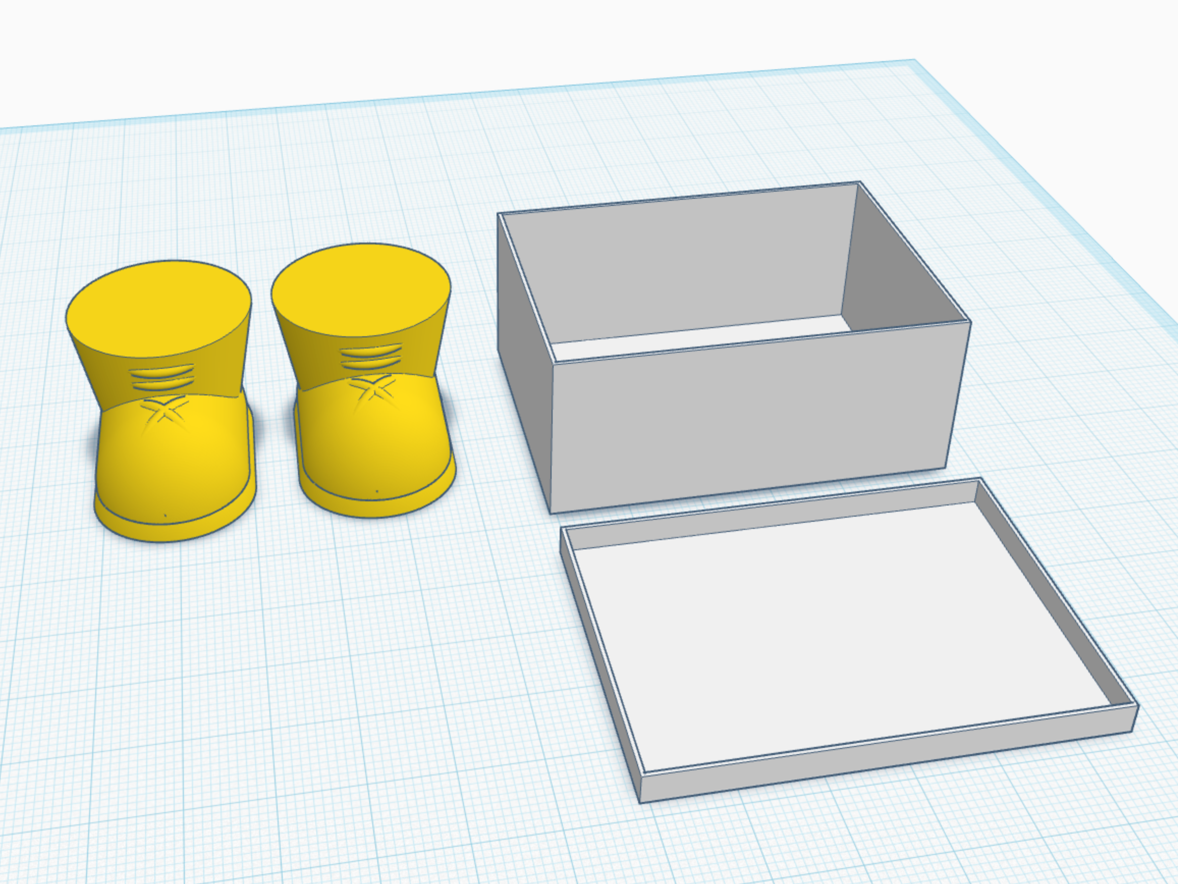Click the X-shaped lace on the left boot
Viewport: 1178px width, 884px height.
pyautogui.click(x=164, y=410)
